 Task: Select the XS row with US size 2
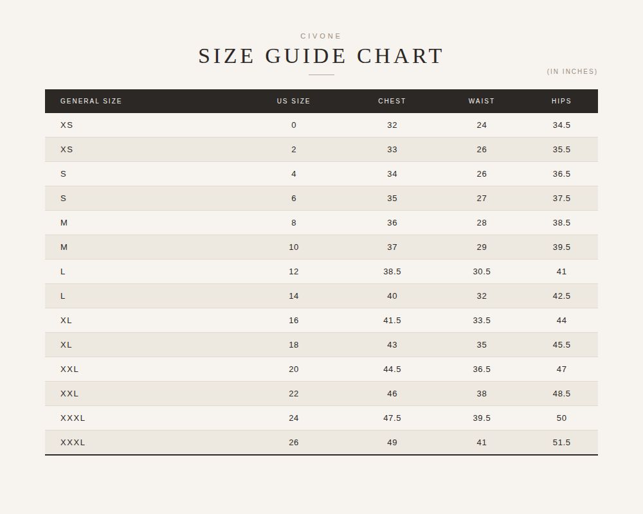(x=321, y=150)
